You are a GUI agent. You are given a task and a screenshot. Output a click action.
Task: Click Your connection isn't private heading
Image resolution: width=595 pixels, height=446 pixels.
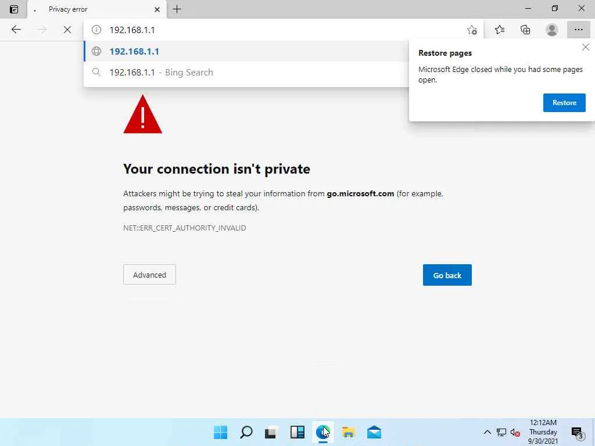pyautogui.click(x=217, y=169)
